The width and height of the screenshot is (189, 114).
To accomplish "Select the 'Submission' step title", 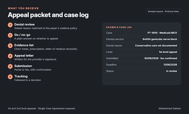I will click(x=23, y=66).
